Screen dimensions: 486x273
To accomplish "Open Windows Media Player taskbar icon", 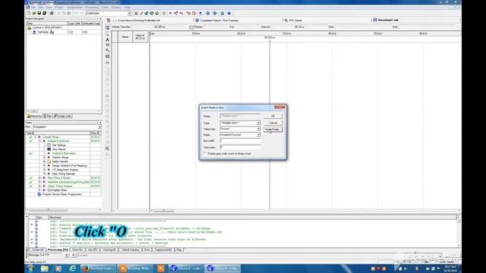I will coord(58,268).
